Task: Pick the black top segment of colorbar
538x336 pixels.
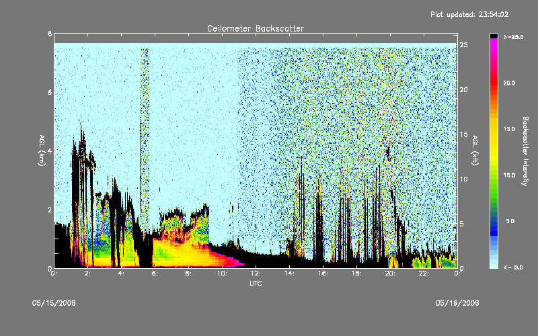Action: [x=494, y=36]
